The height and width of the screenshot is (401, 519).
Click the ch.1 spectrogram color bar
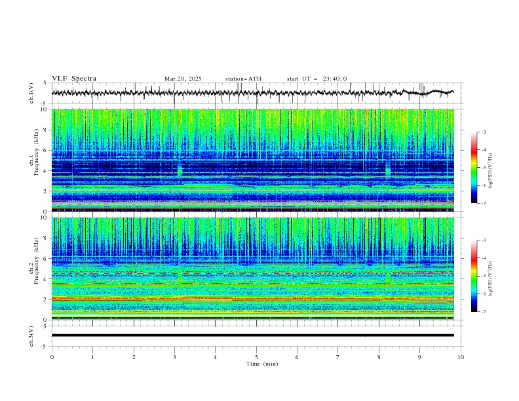pyautogui.click(x=474, y=168)
